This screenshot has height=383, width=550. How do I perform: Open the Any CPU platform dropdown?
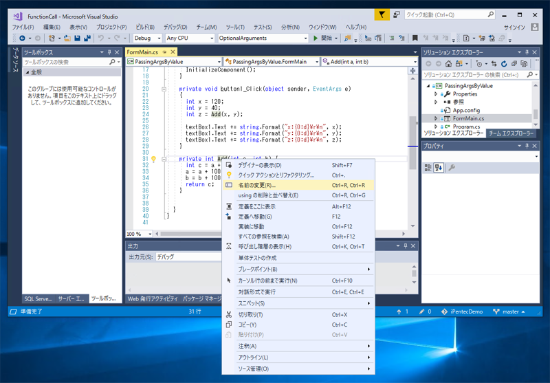[x=190, y=38]
